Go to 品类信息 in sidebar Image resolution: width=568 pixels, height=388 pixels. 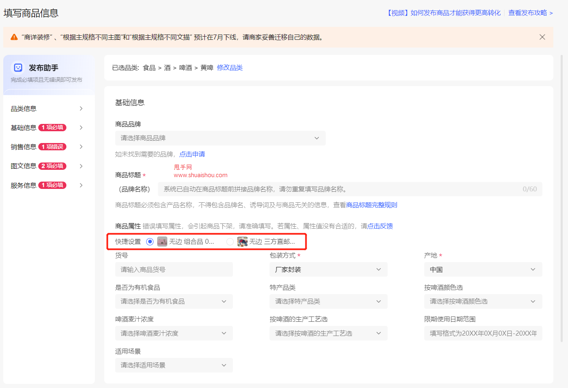24,108
